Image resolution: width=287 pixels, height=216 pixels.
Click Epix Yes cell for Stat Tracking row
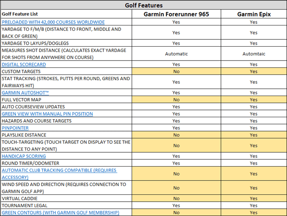point(254,82)
